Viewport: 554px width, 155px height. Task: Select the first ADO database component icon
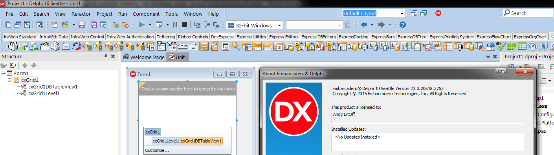[x=86, y=46]
